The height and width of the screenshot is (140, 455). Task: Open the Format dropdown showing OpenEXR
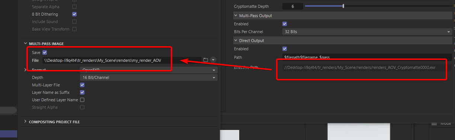pyautogui.click(x=148, y=70)
